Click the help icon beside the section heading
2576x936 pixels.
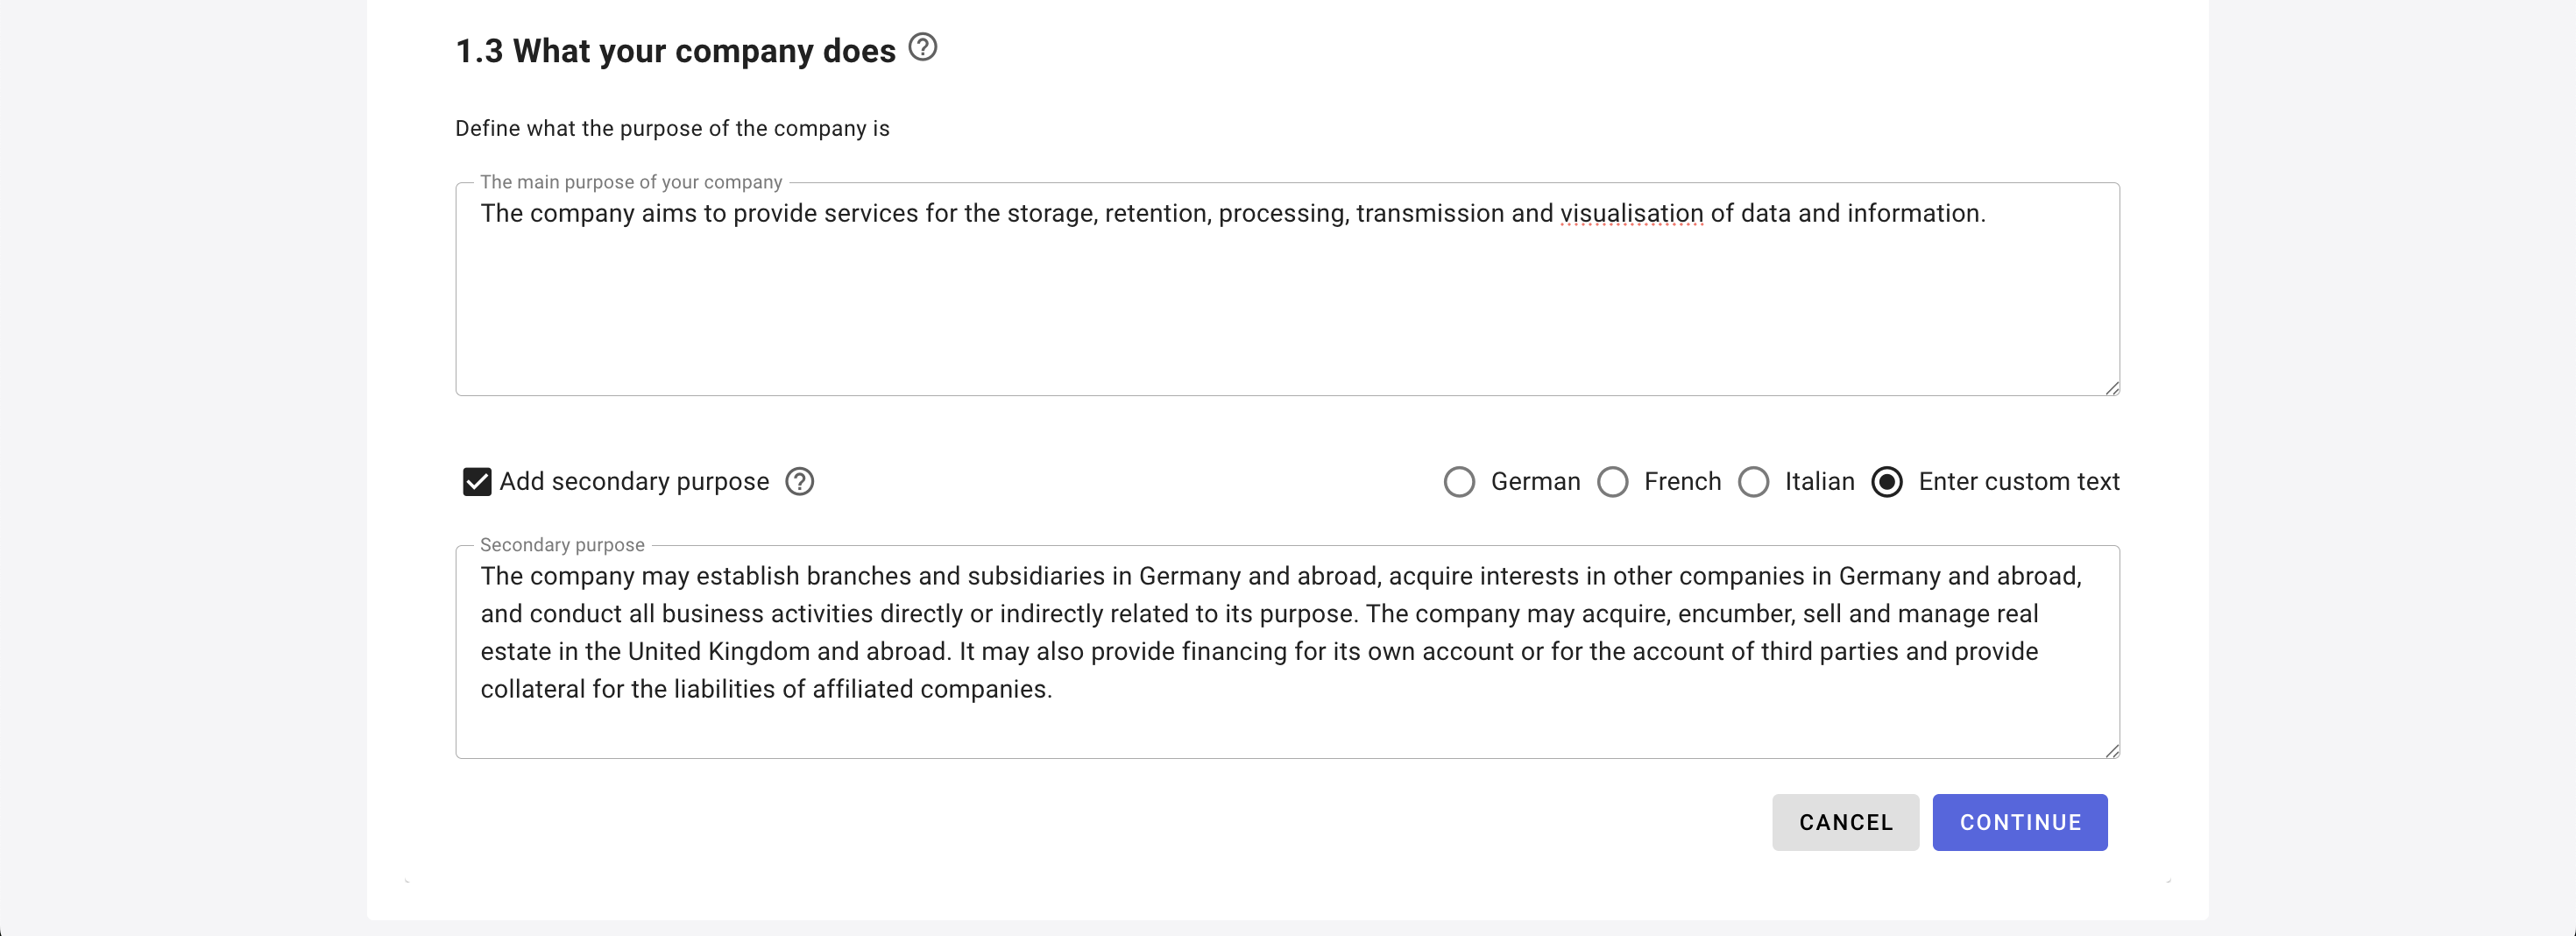click(x=922, y=47)
